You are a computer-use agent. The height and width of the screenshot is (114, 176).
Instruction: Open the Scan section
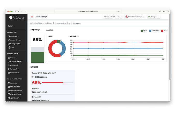pyautogui.click(x=12, y=47)
